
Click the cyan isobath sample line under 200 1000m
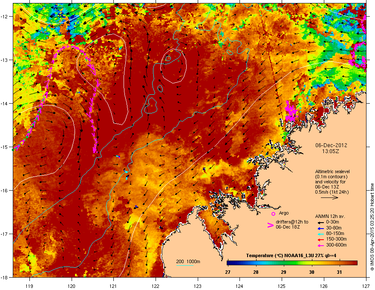click(185, 265)
